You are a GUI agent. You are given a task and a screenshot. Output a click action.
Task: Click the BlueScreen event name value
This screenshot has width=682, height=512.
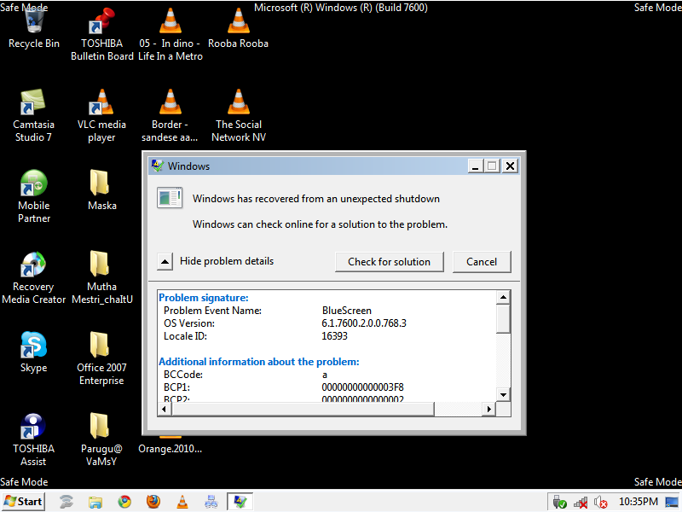point(347,311)
